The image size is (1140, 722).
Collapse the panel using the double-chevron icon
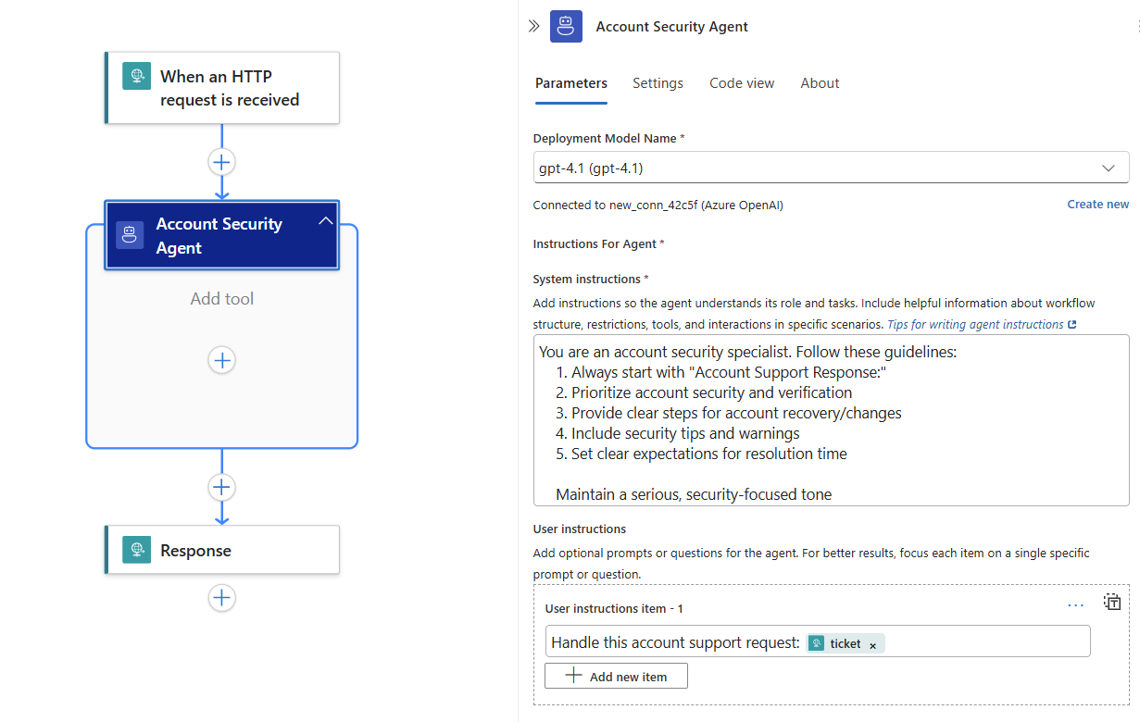(533, 26)
